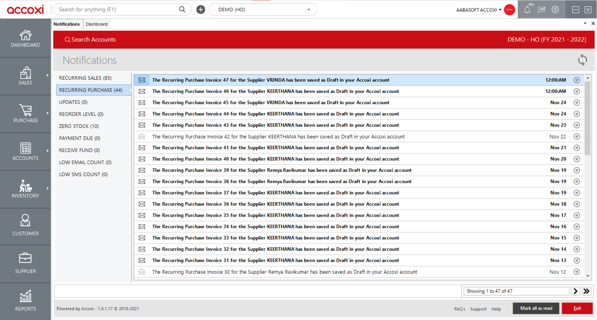
Task: Expand the Sales submenu arrow
Action: (48, 75)
